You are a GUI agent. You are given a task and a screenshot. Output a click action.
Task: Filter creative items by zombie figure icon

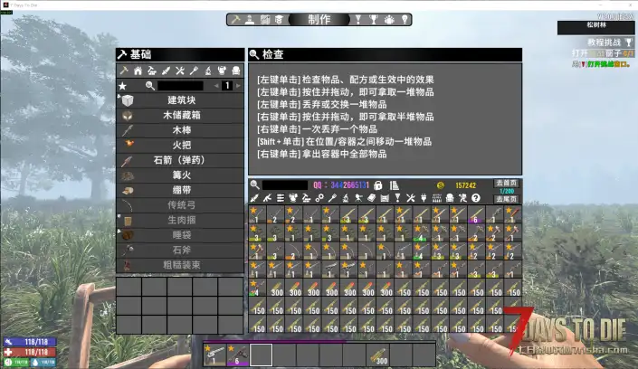[x=462, y=198]
